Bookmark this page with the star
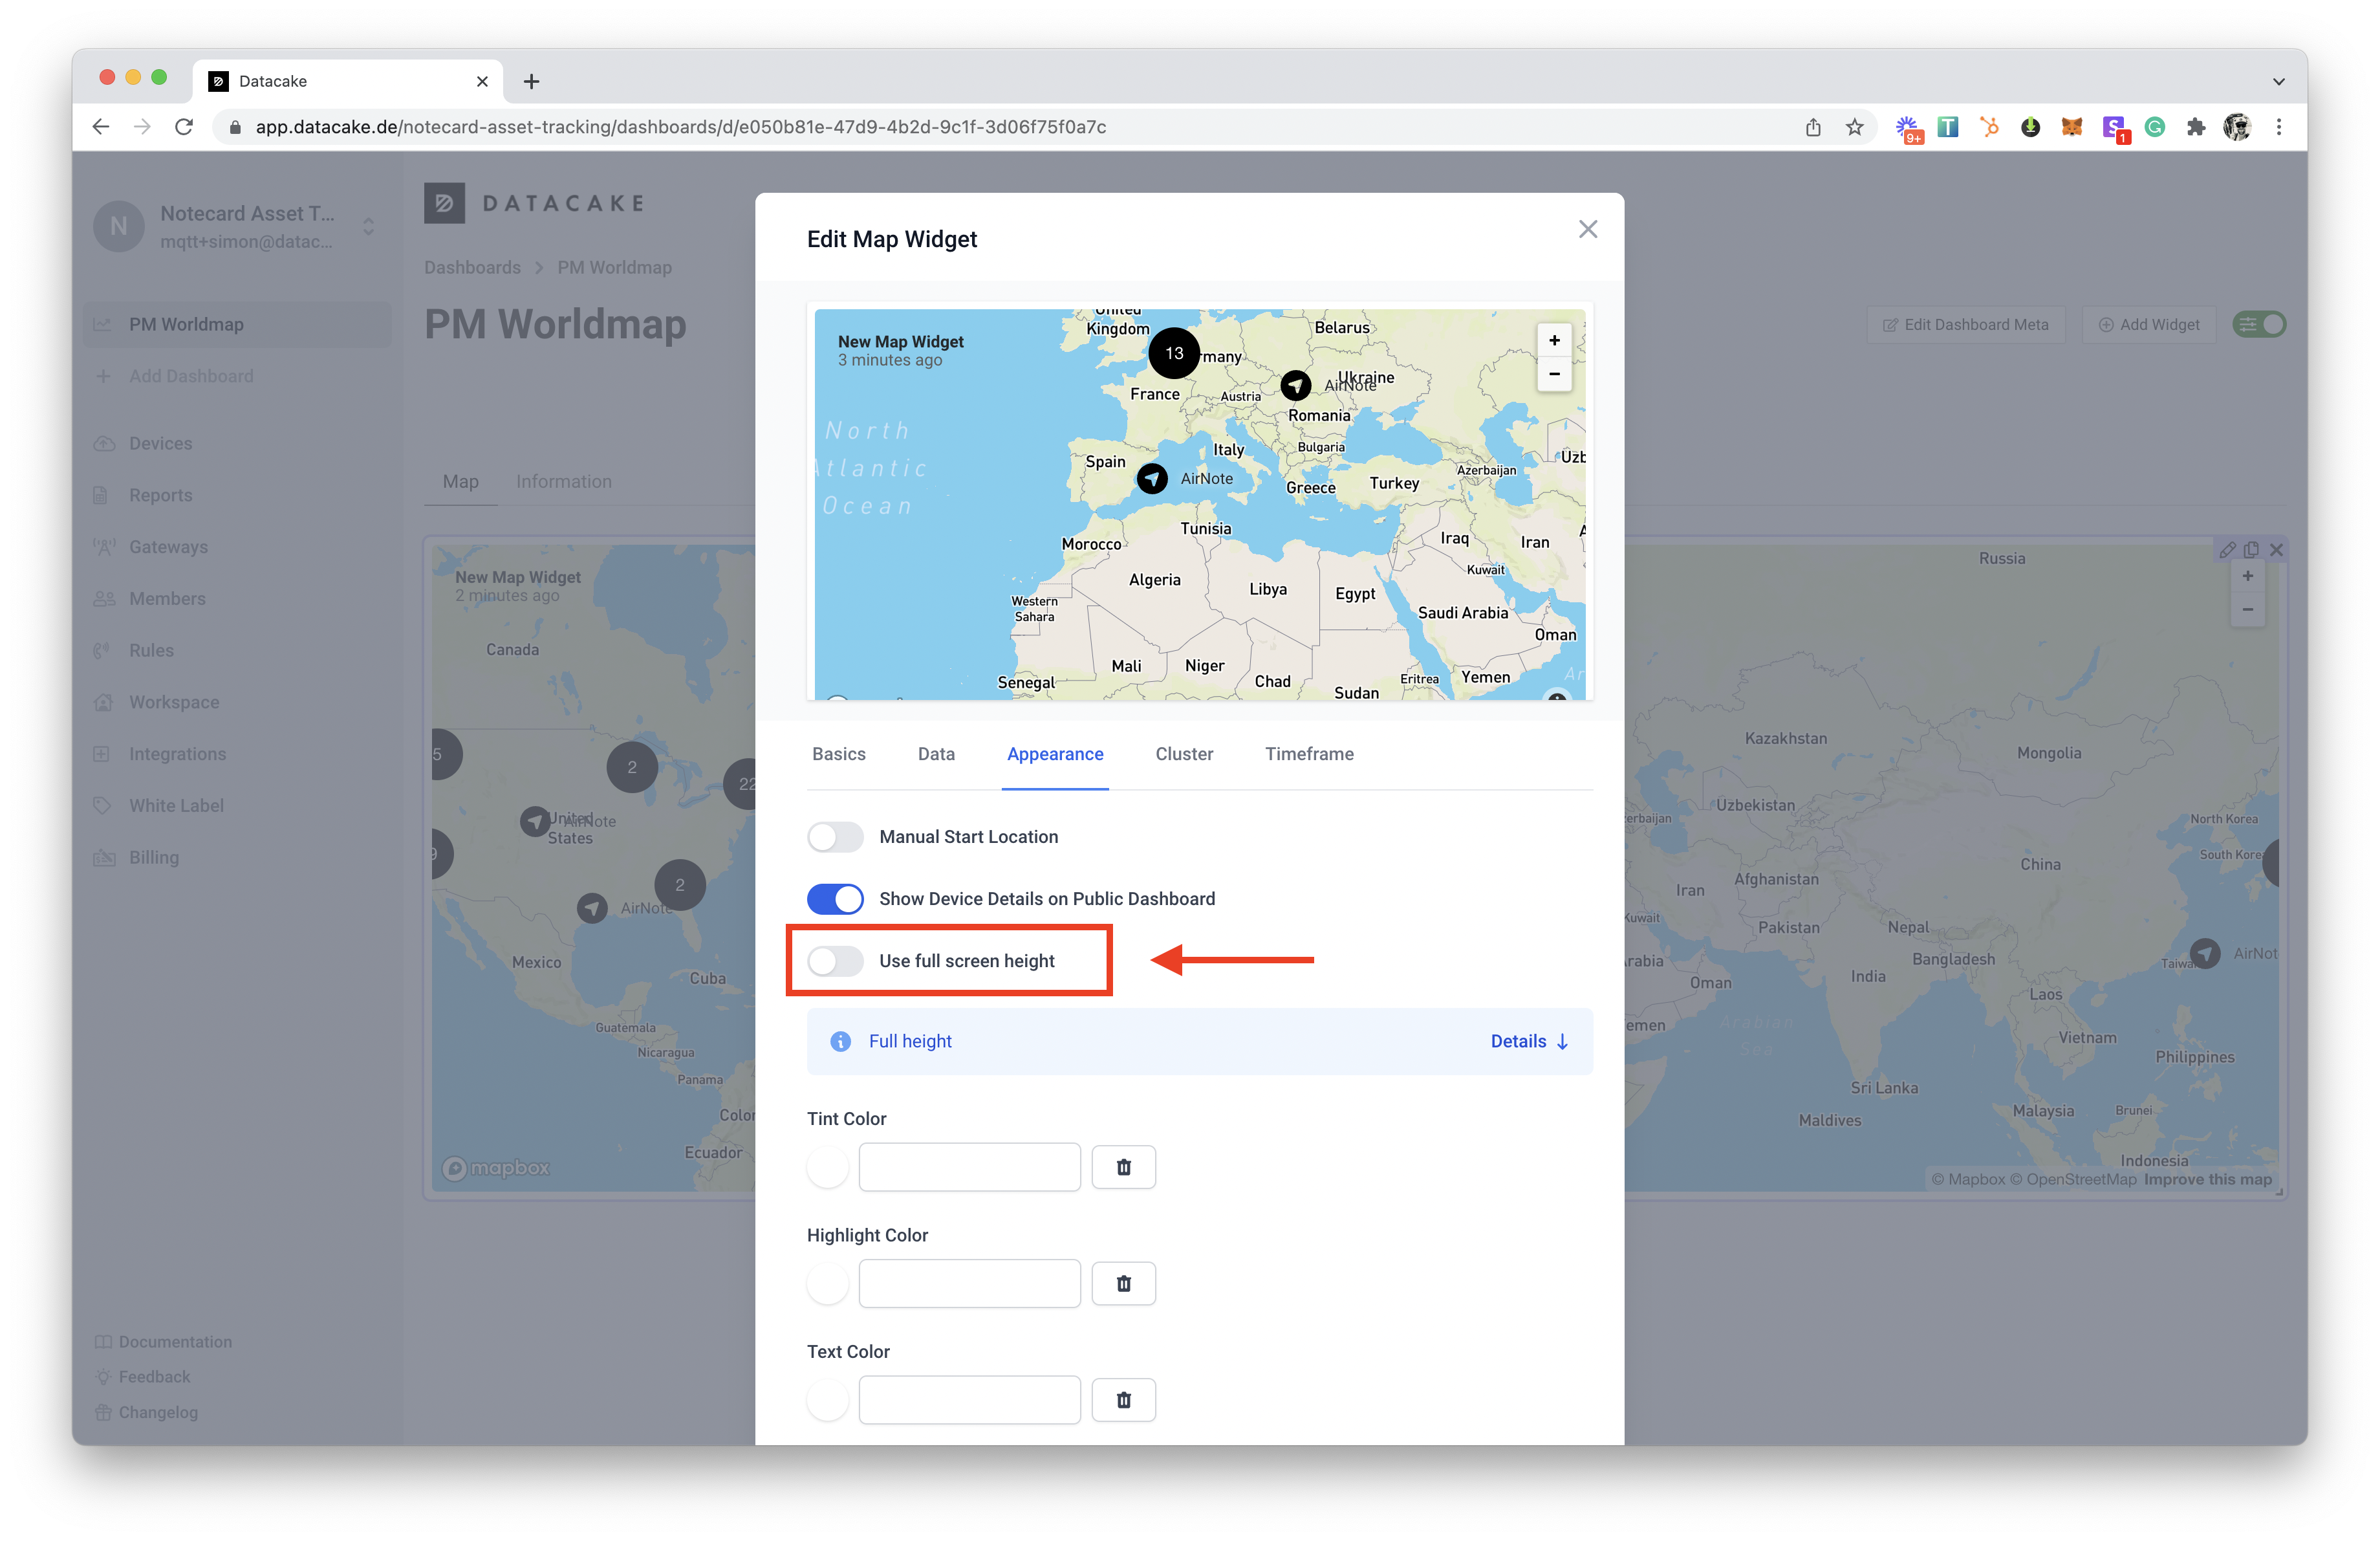The image size is (2380, 1541). (1855, 127)
